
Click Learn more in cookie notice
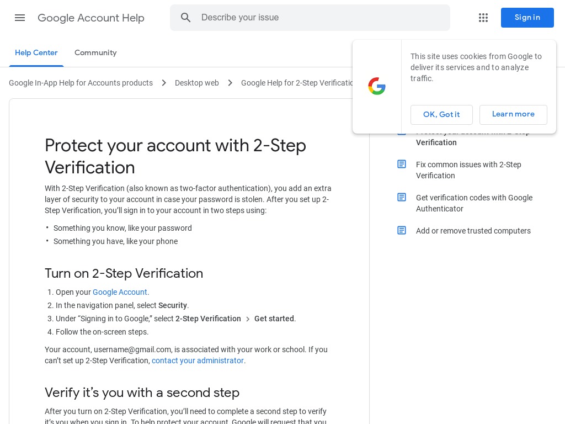point(513,115)
